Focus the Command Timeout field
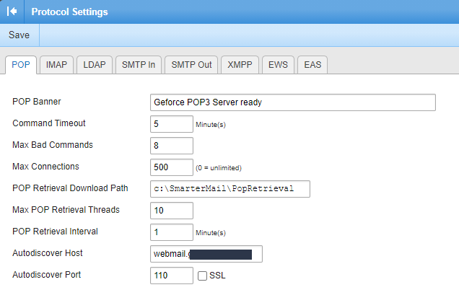Viewport: 459px width, 308px height. pyautogui.click(x=172, y=124)
